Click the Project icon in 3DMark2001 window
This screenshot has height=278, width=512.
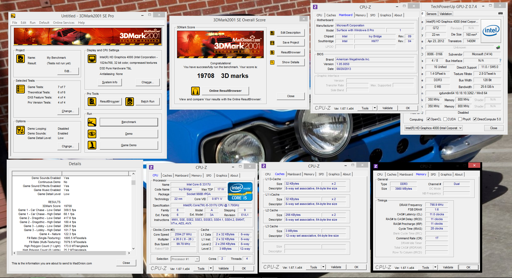click(x=21, y=58)
